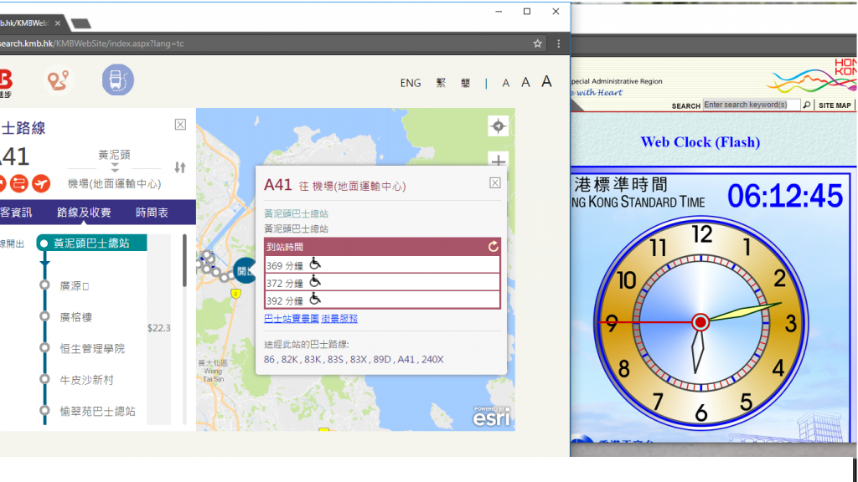Focus the Observatory search keyword field

tap(752, 105)
